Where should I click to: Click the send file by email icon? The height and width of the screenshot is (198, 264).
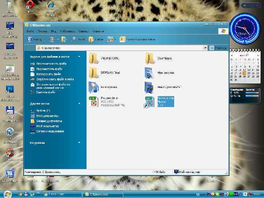pyautogui.click(x=32, y=85)
